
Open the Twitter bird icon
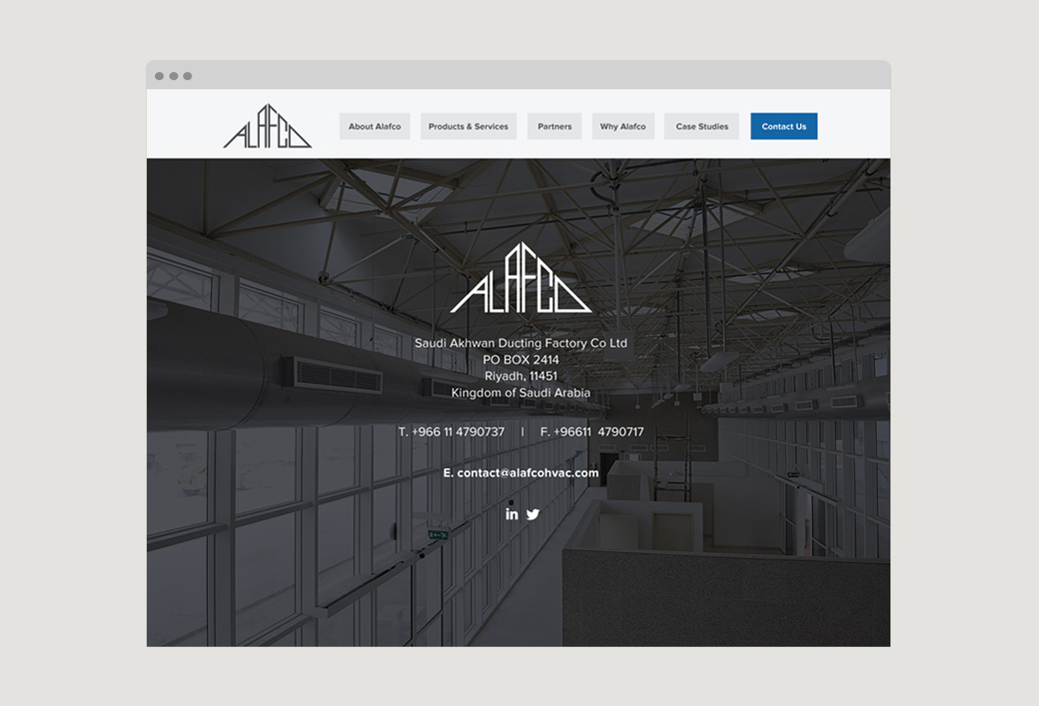[x=533, y=514]
